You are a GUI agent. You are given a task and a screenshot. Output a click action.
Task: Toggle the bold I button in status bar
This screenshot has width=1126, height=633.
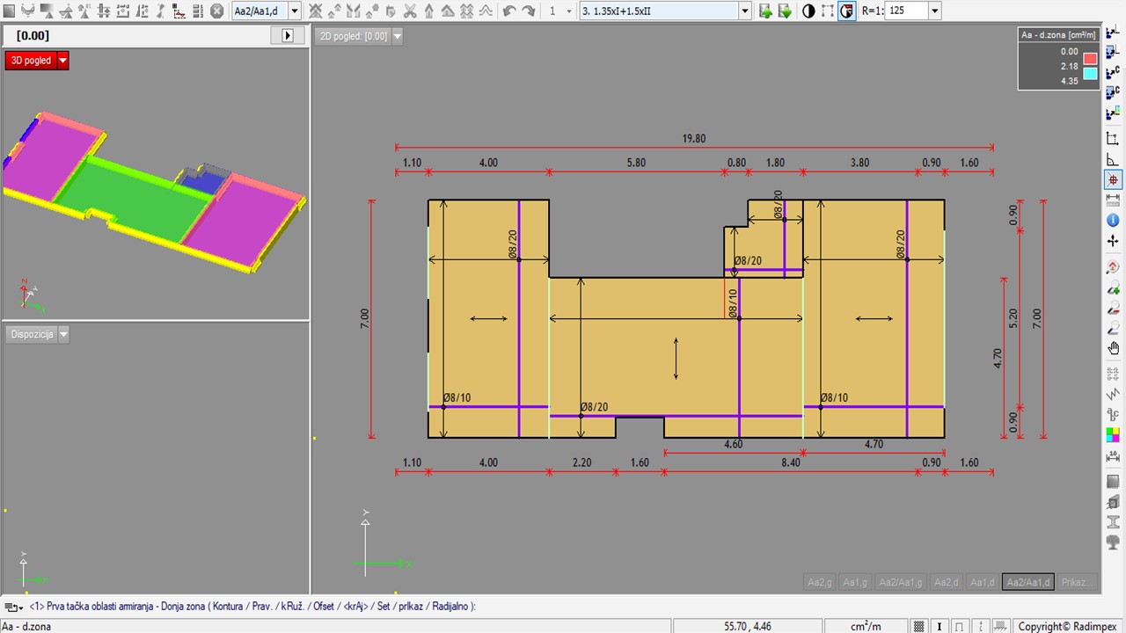coord(940,626)
